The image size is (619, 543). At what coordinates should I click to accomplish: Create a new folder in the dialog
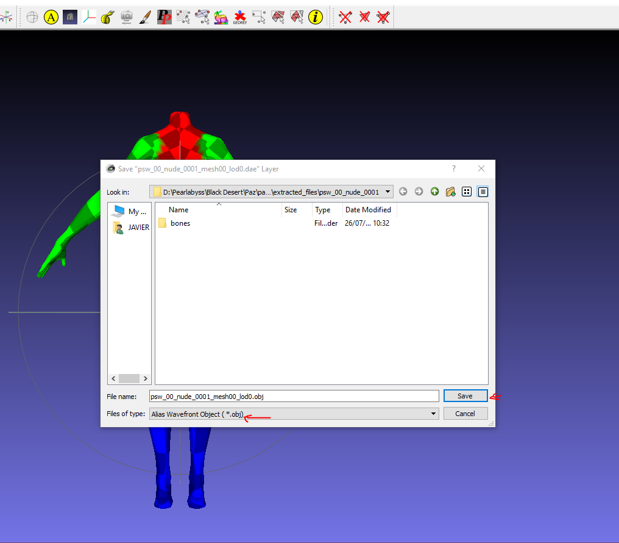click(450, 192)
